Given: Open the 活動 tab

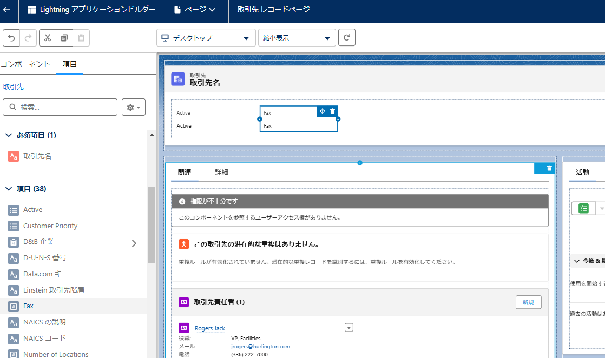Looking at the screenshot, I should [583, 173].
